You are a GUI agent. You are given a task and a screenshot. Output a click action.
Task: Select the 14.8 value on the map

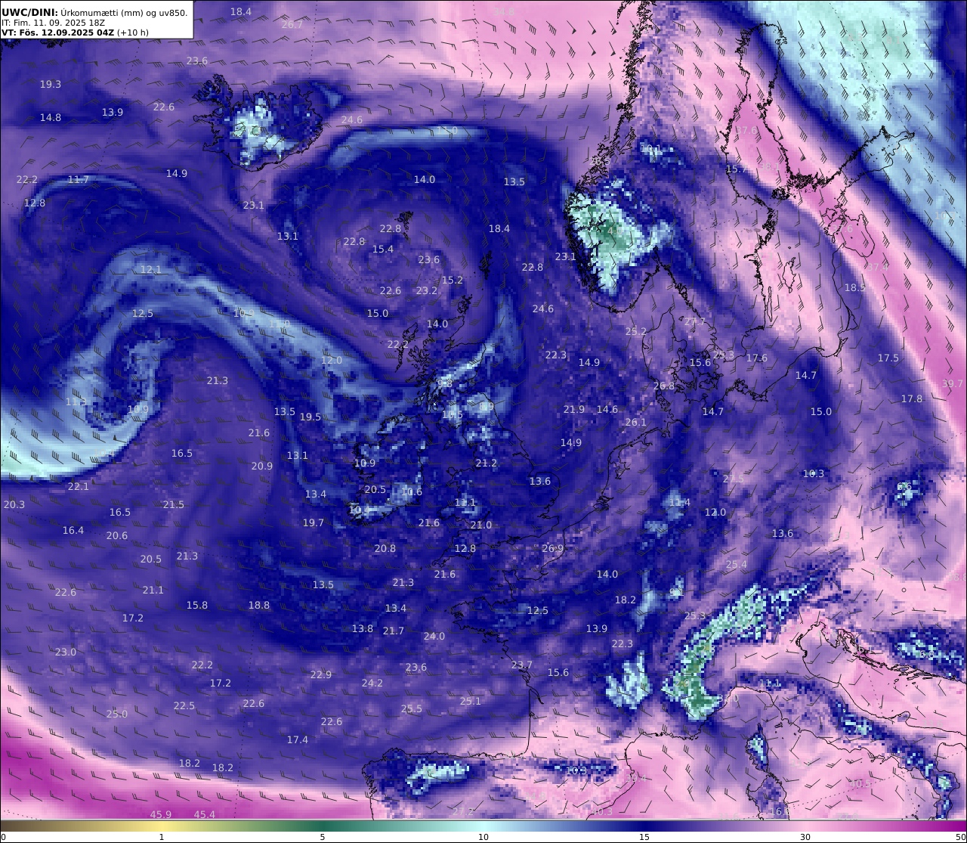pos(51,118)
